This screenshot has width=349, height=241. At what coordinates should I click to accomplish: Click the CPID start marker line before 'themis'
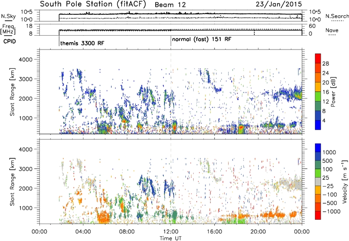[59, 41]
